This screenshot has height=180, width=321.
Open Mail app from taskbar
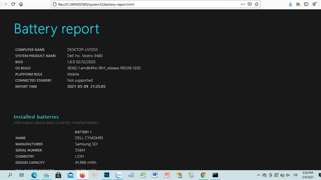pos(71,175)
